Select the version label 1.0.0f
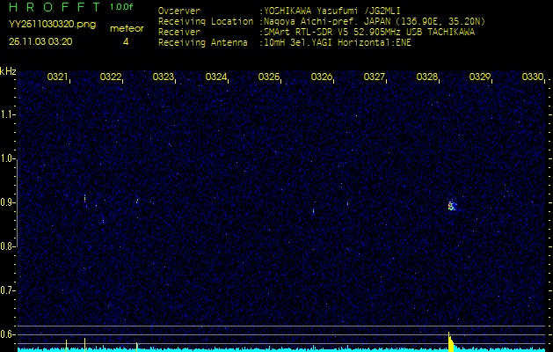The width and height of the screenshot is (553, 352). coord(121,7)
